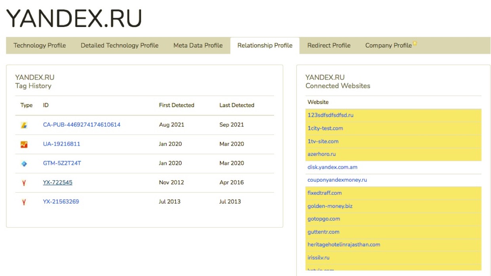Screen dimensions: 491x276
Task: Click the Connected Websites heading
Action: (x=338, y=86)
